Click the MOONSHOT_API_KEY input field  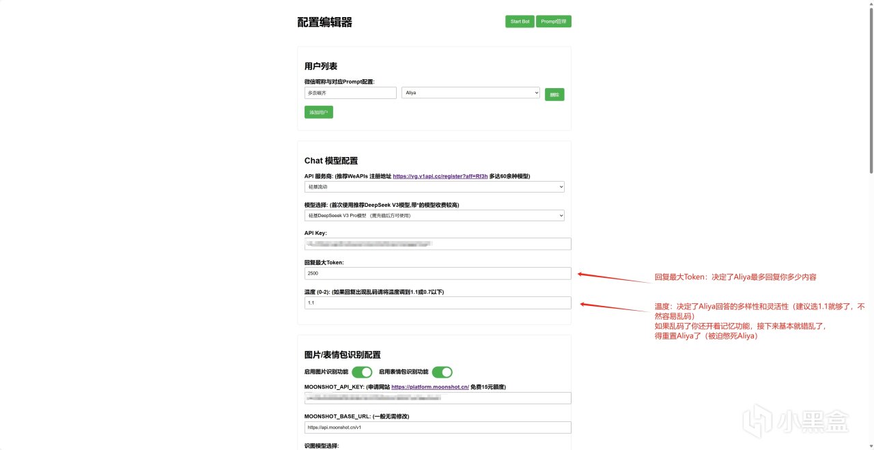click(x=438, y=398)
